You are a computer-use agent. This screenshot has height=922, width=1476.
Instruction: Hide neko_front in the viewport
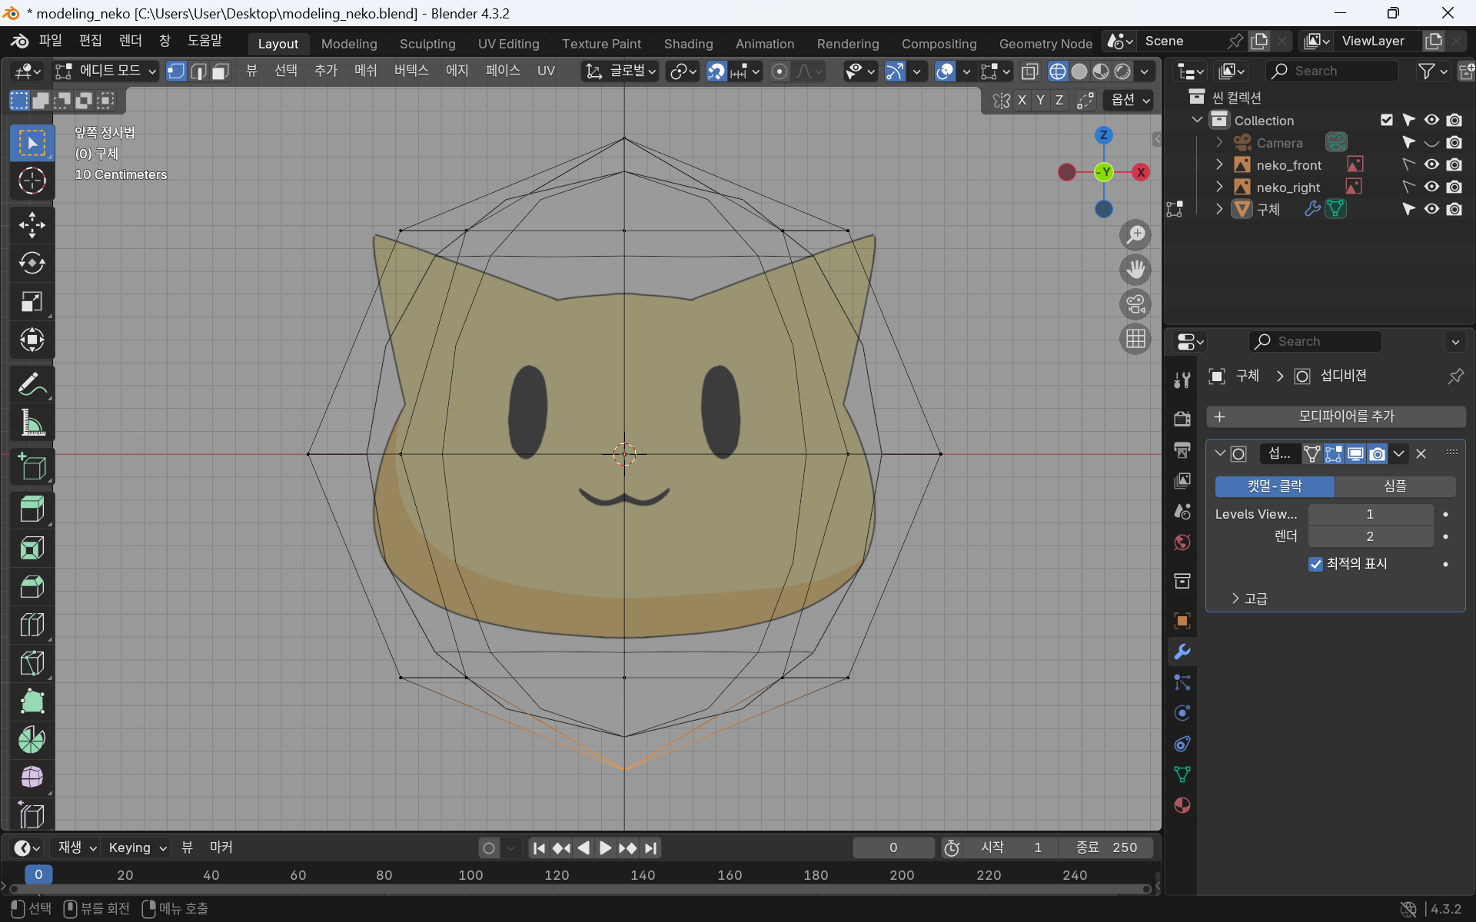1431,164
